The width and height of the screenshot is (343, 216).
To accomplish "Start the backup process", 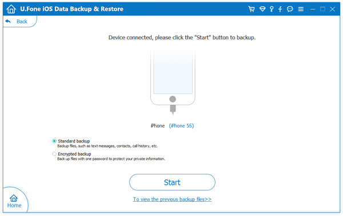I will pyautogui.click(x=172, y=182).
